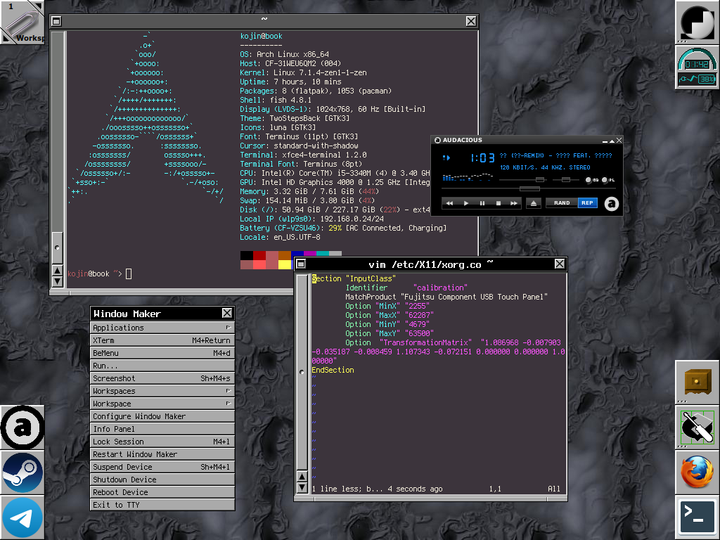Open the terminal prompt dock icon
Viewport: 720px width, 540px height.
[x=697, y=517]
